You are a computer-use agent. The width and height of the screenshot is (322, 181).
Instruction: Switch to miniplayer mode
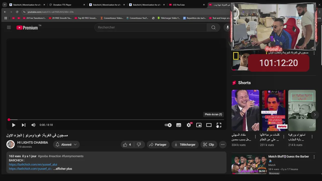pos(199,125)
